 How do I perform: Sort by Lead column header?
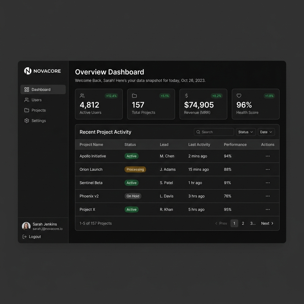coord(164,145)
